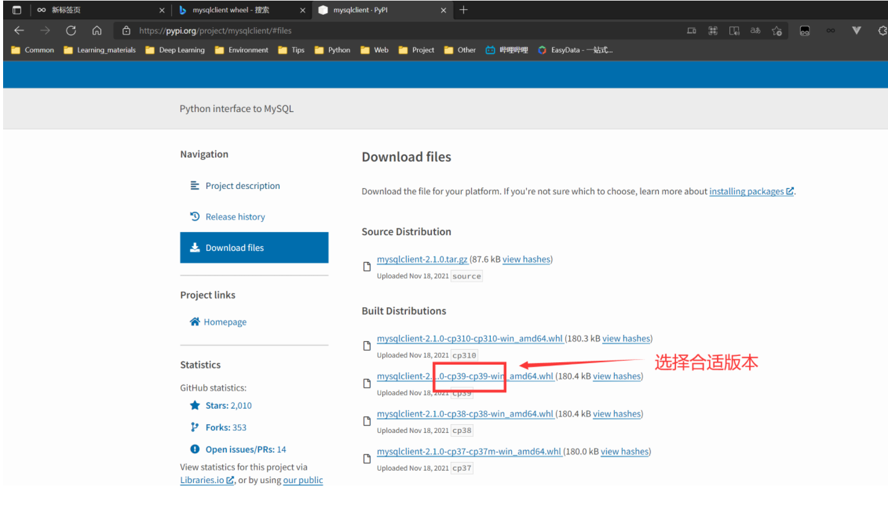Download the cp38 win_amd64 wheel

465,414
